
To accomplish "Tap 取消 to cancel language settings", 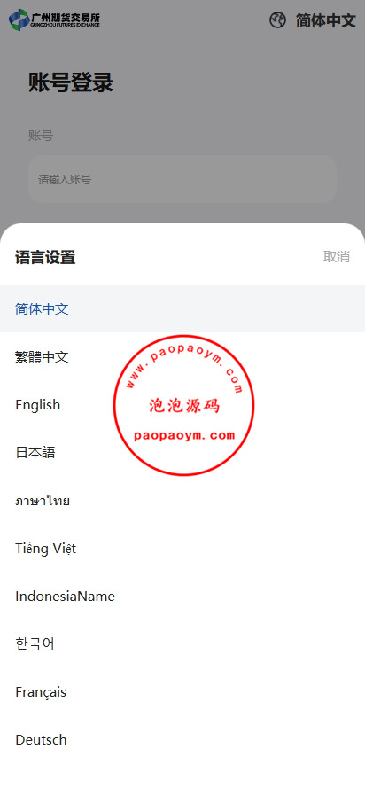I will pos(337,256).
